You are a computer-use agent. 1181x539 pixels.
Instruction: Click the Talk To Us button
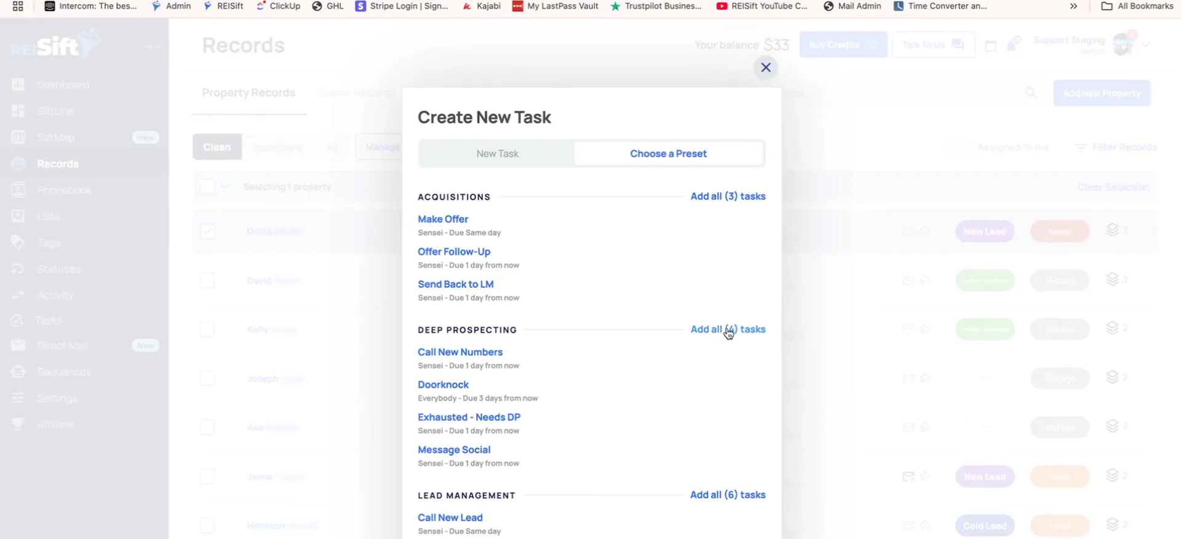933,44
